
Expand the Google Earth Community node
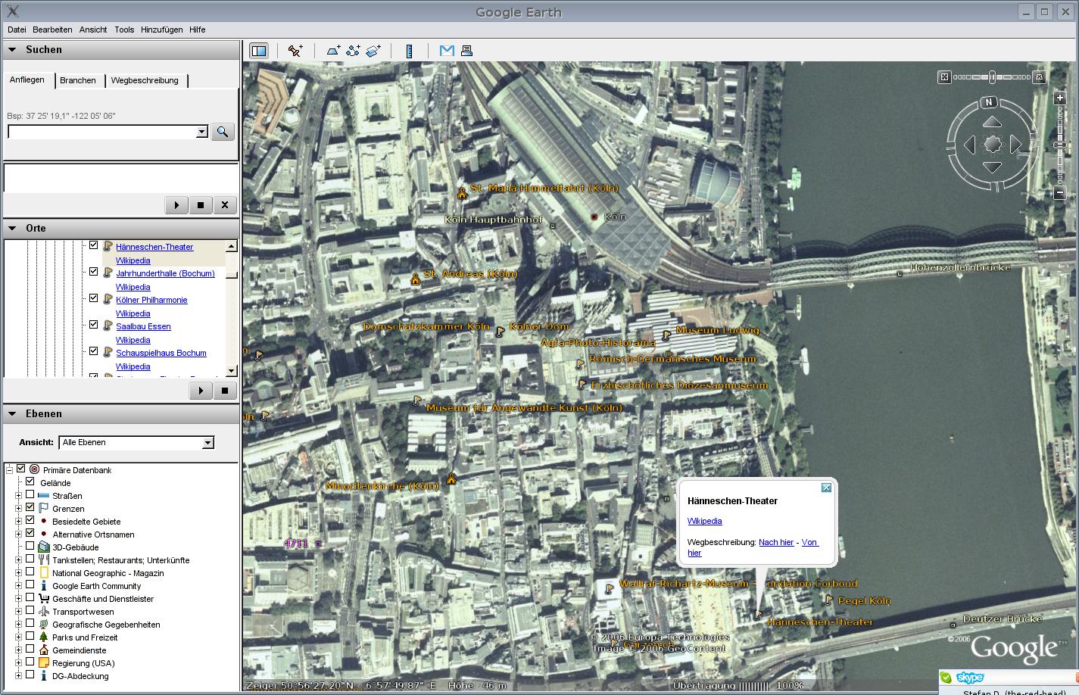click(x=18, y=586)
